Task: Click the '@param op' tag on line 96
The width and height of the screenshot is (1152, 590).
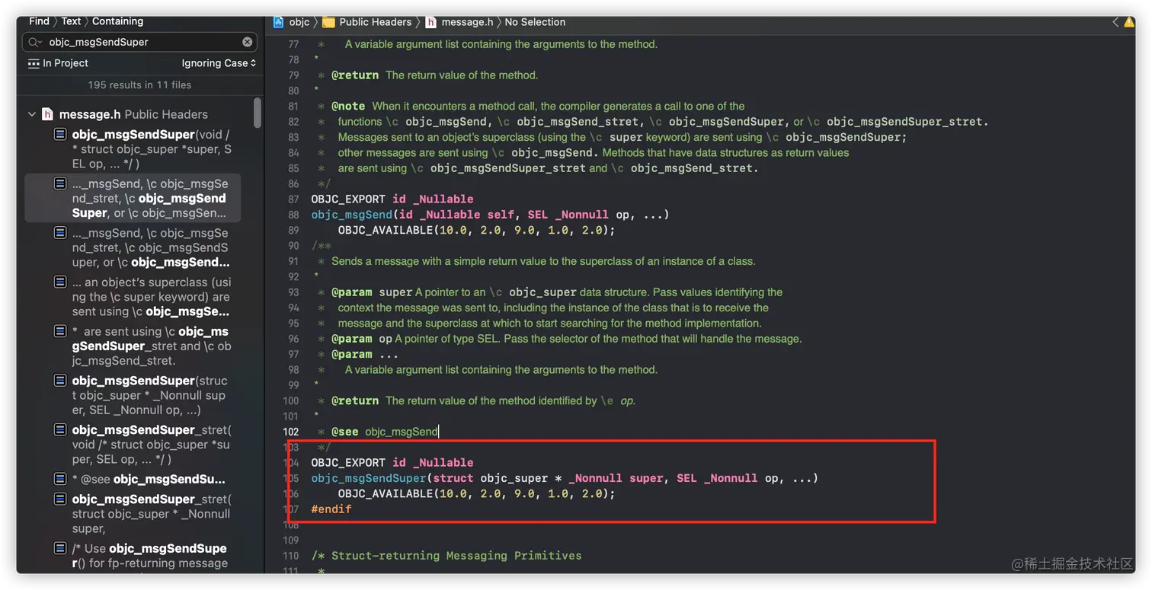Action: (362, 339)
